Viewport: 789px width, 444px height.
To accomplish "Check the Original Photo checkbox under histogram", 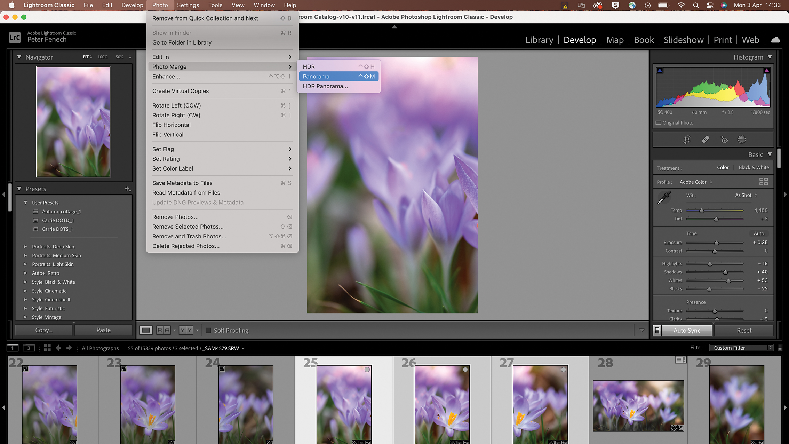I will click(x=659, y=122).
